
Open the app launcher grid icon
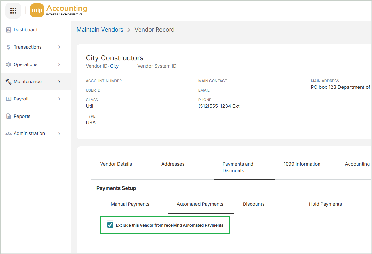click(x=13, y=11)
